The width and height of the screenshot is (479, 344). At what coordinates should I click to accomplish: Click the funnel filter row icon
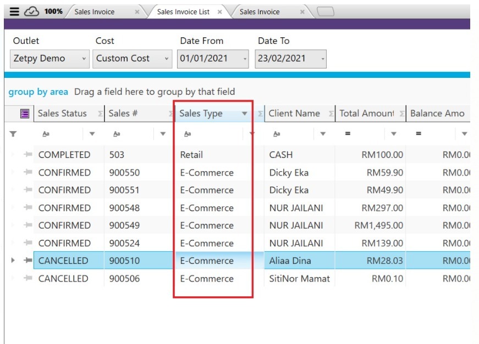pos(13,134)
